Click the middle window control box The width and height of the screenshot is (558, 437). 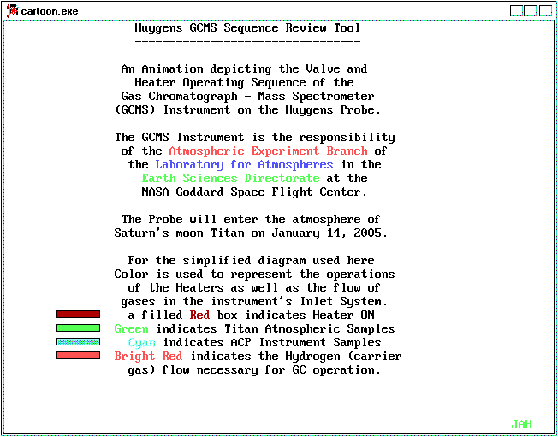[531, 10]
